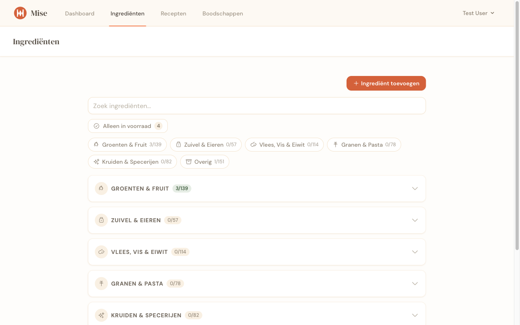Enable the Granen & Pasta filter chip
The width and height of the screenshot is (520, 325).
364,145
